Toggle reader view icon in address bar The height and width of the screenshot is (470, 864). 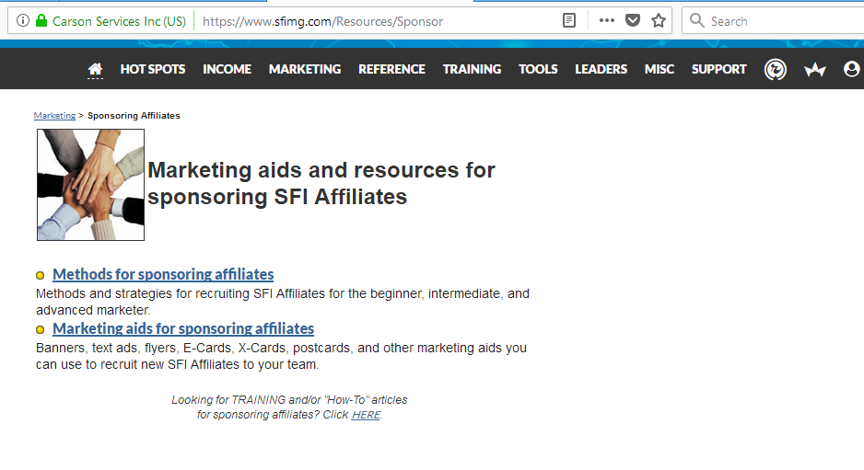(569, 21)
